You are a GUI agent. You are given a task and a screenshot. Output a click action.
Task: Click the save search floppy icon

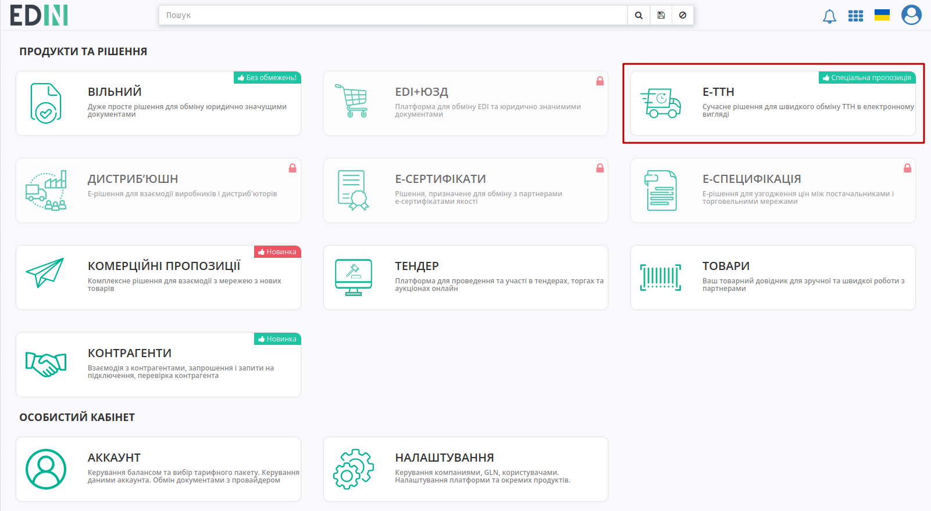[661, 15]
